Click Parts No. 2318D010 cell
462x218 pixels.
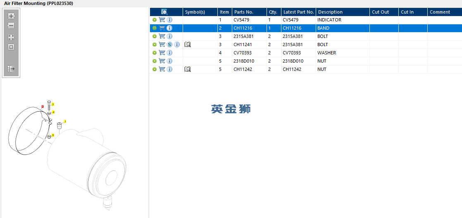(249, 61)
